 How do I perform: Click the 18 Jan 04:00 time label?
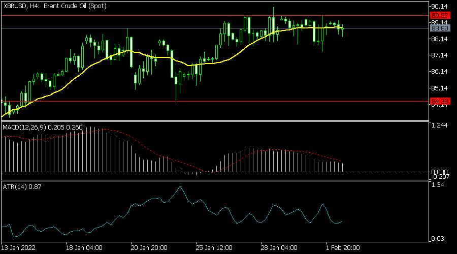tap(84, 248)
